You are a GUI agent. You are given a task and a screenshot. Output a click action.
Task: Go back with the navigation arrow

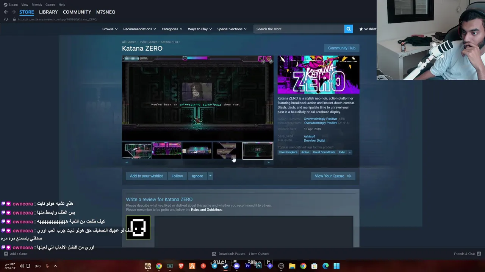6,12
